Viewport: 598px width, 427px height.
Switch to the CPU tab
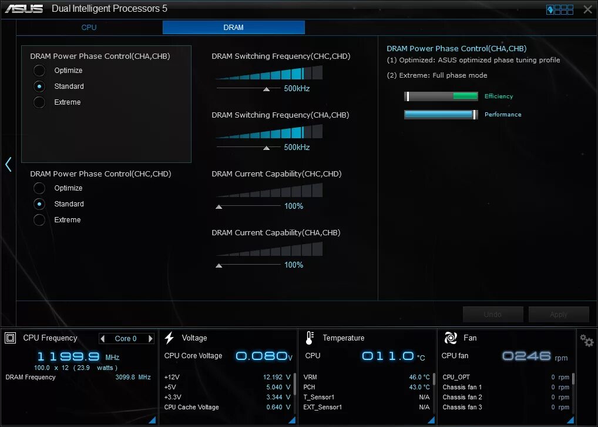tap(89, 28)
